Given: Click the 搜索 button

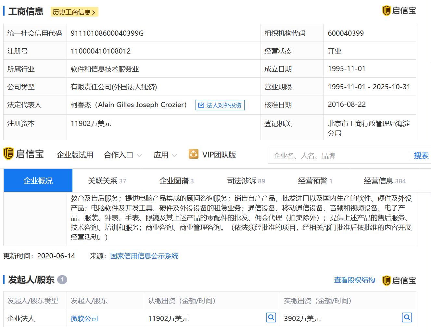Looking at the screenshot, I should coord(421,155).
